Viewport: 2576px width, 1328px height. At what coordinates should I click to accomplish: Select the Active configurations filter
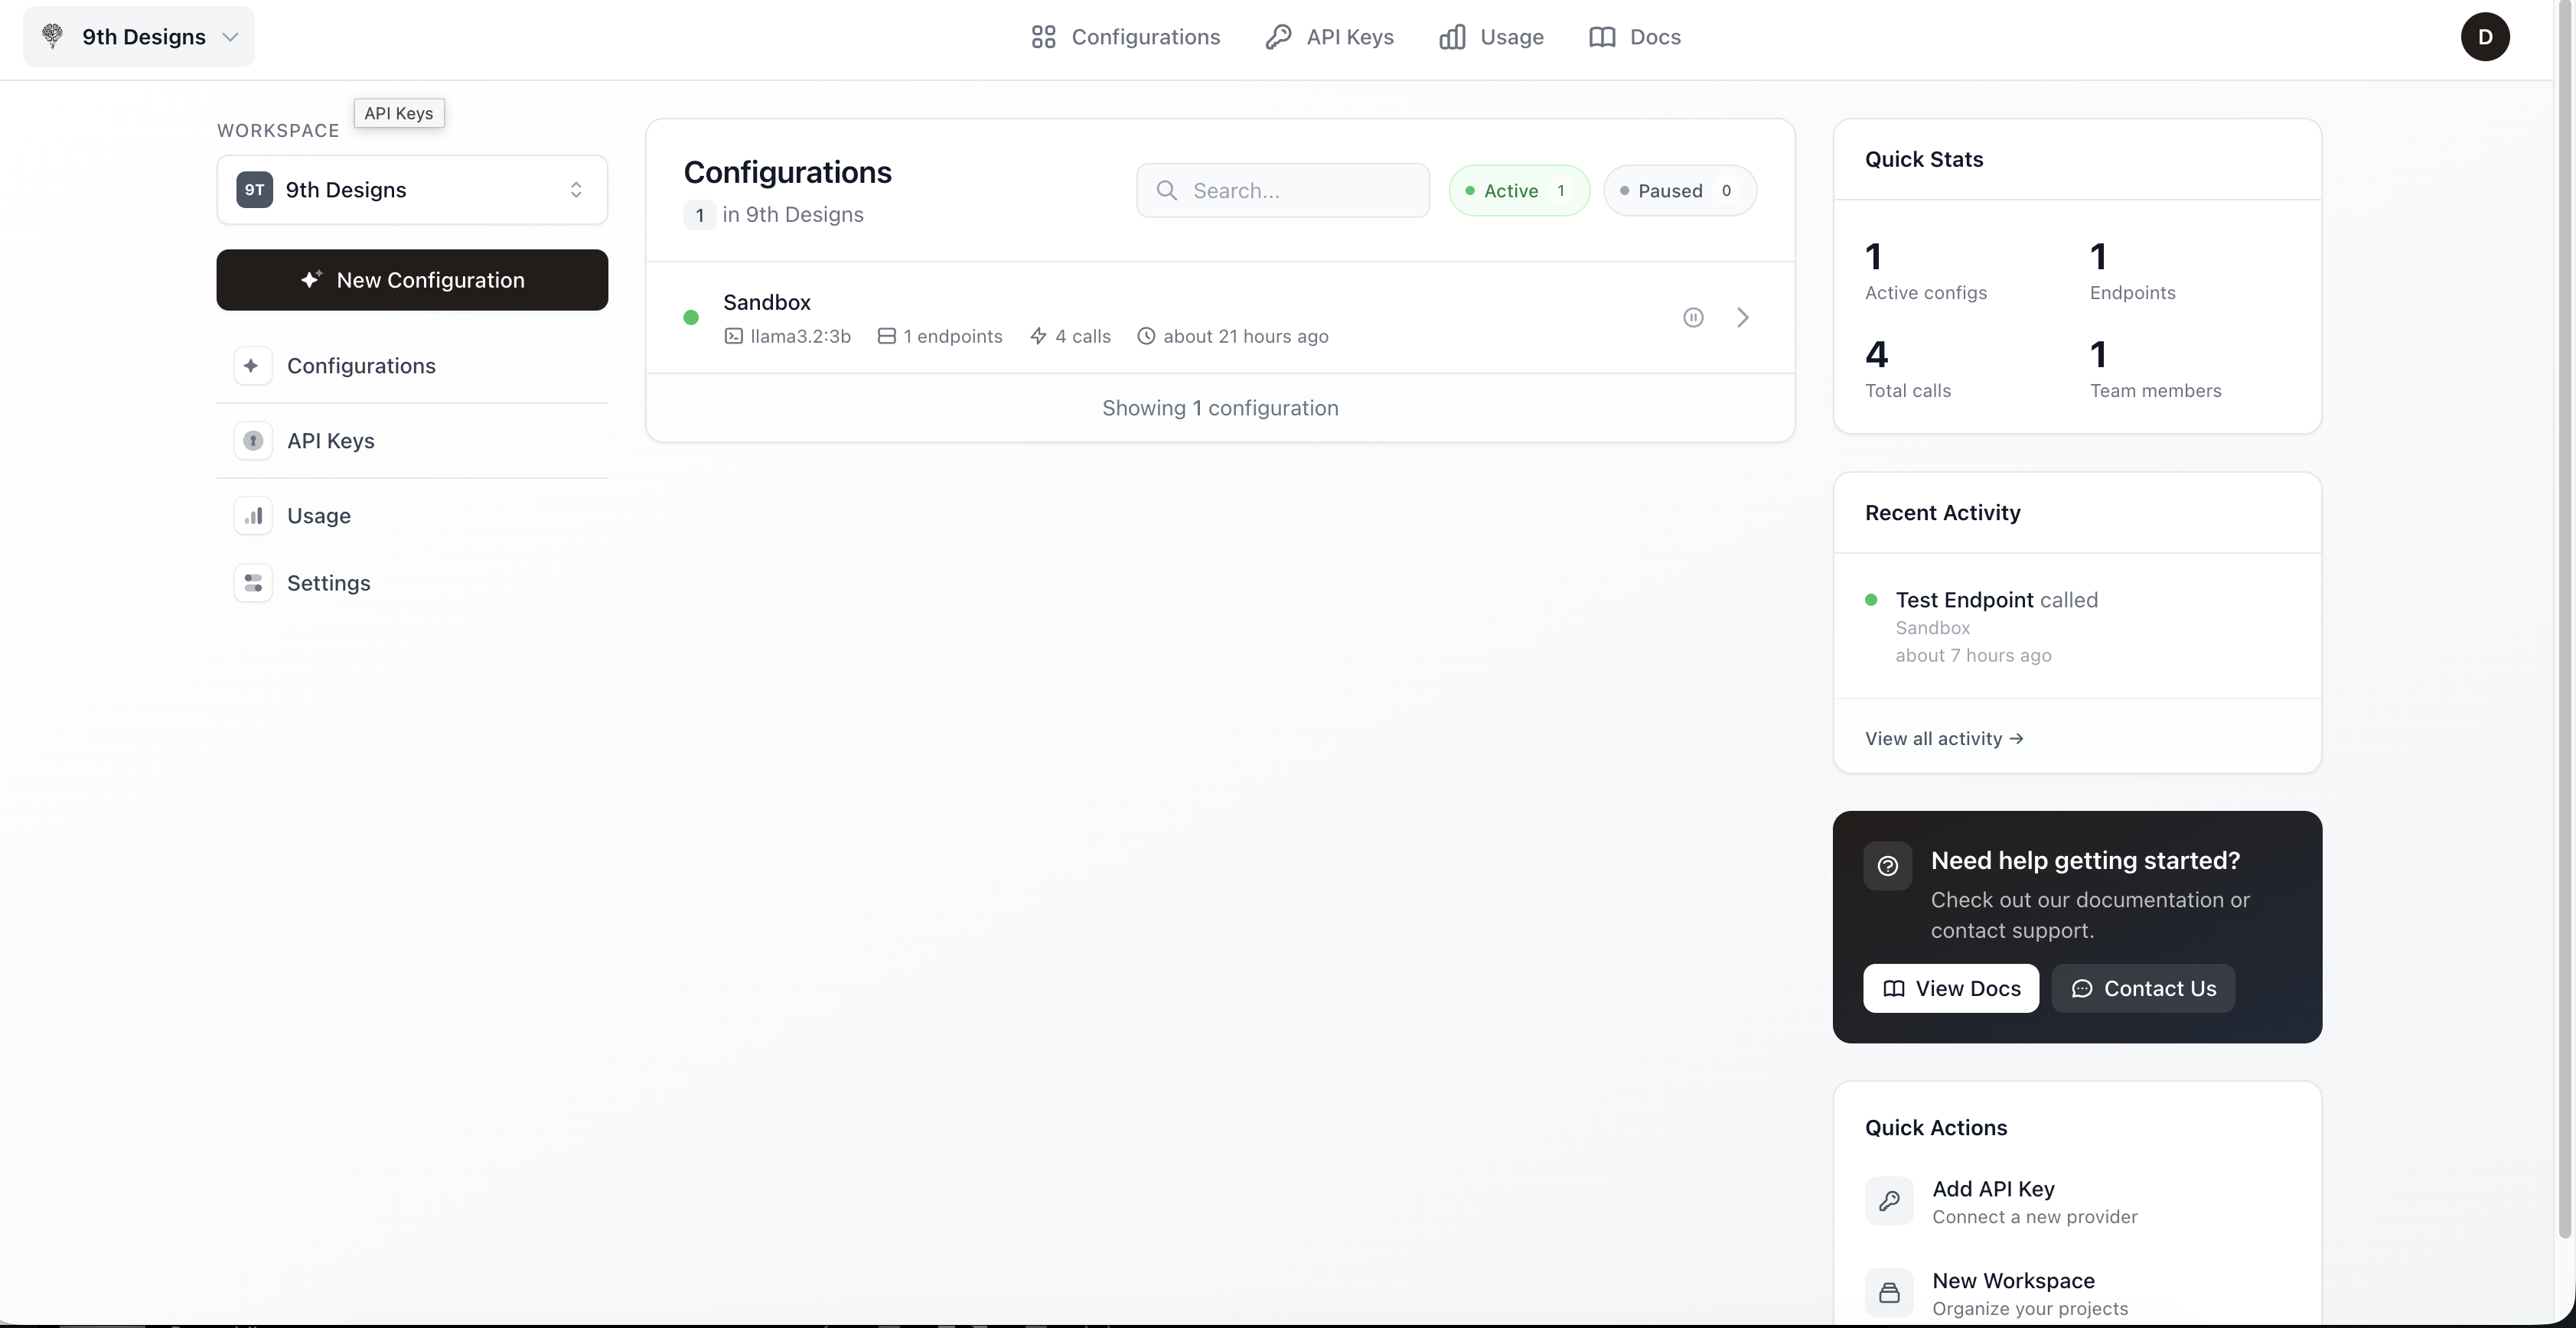tap(1519, 190)
